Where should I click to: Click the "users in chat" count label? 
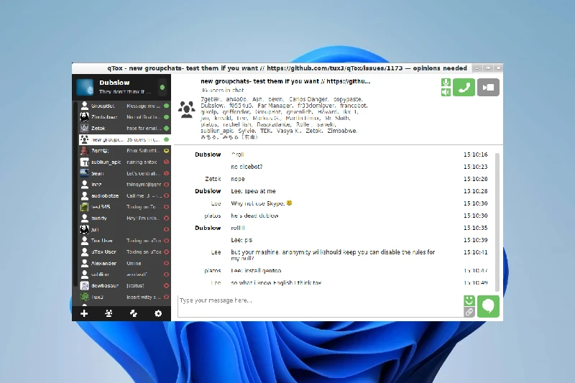pyautogui.click(x=223, y=90)
